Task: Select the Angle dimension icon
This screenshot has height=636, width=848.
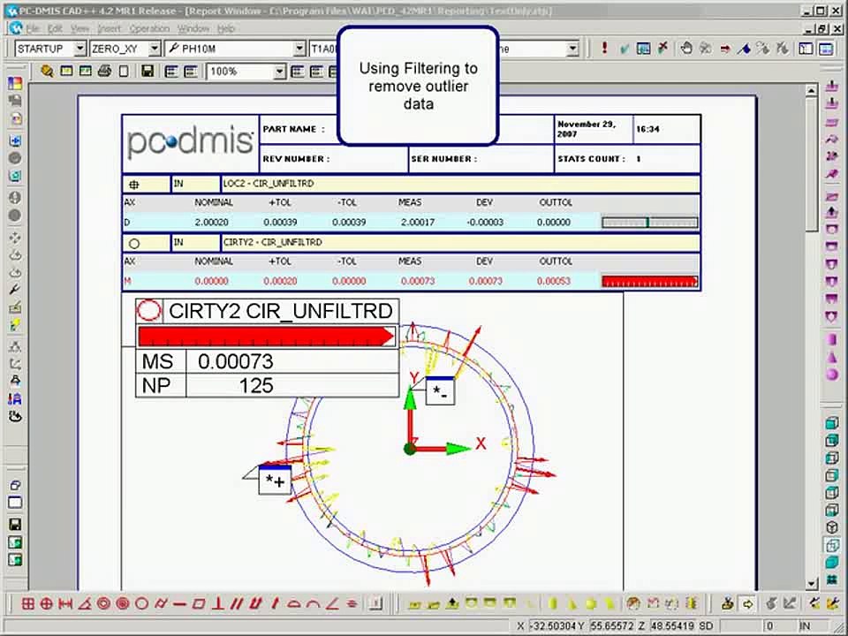Action: pyautogui.click(x=85, y=604)
